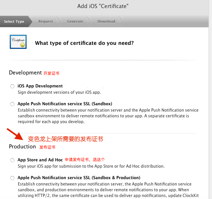The width and height of the screenshot is (212, 199).
Task: Select the App Store and Ad Hoc radio button
Action: pos(12,160)
